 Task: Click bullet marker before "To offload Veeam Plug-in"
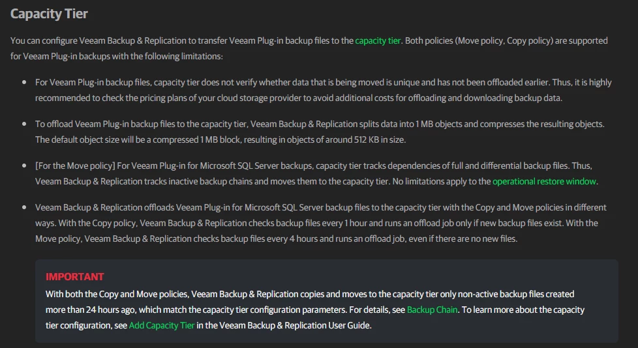click(x=24, y=124)
